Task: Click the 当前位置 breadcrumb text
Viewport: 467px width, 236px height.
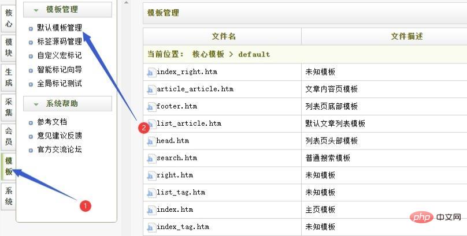Action: coord(165,54)
